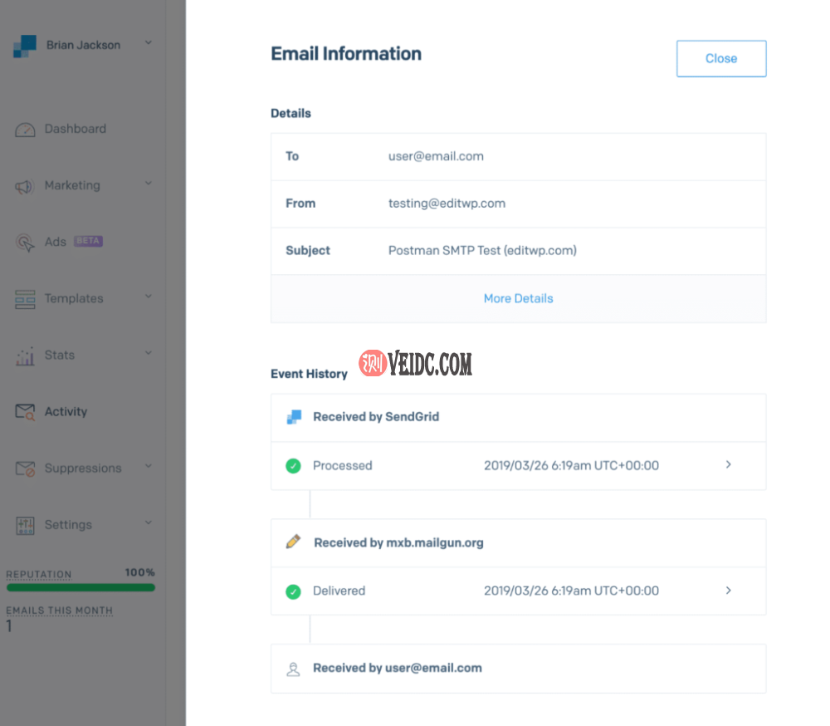Click the Received by SendGrid header
Image resolution: width=830 pixels, height=726 pixels.
[376, 417]
